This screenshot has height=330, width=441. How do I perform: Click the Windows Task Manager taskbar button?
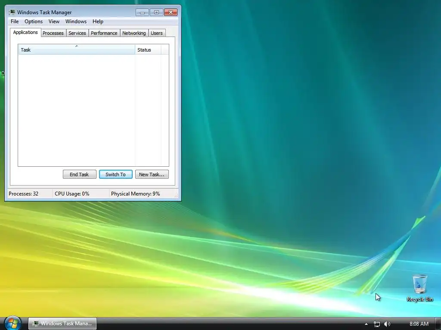click(x=62, y=324)
